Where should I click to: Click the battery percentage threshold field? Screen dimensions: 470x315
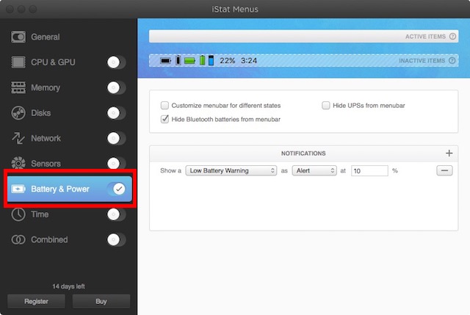pyautogui.click(x=369, y=171)
